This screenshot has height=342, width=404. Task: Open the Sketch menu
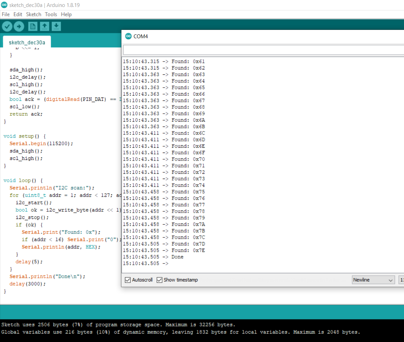click(x=33, y=14)
